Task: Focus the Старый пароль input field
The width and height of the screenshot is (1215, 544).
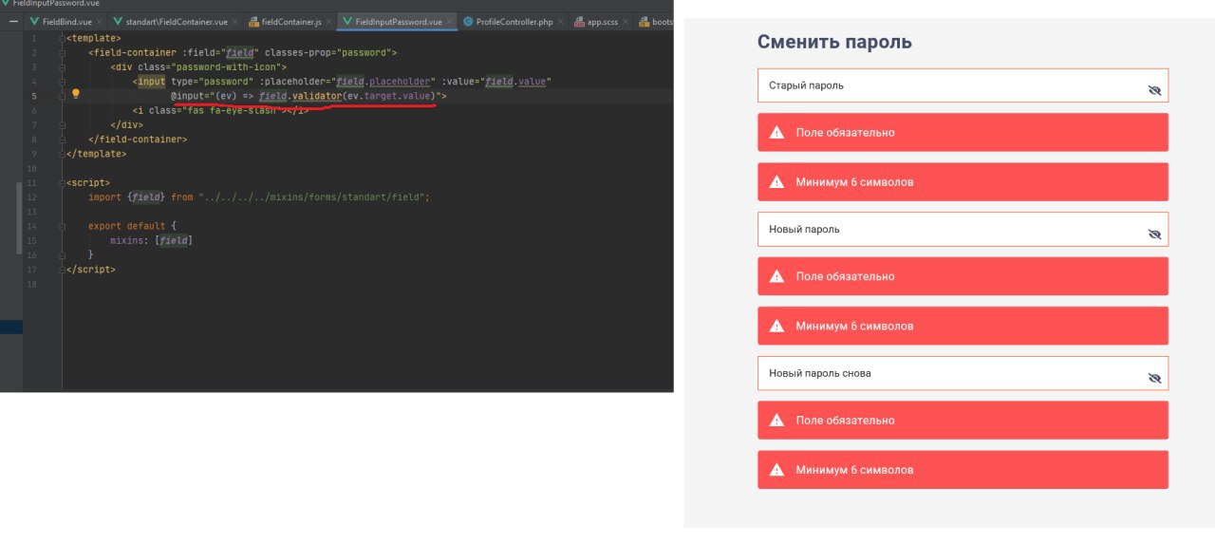Action: 963,85
